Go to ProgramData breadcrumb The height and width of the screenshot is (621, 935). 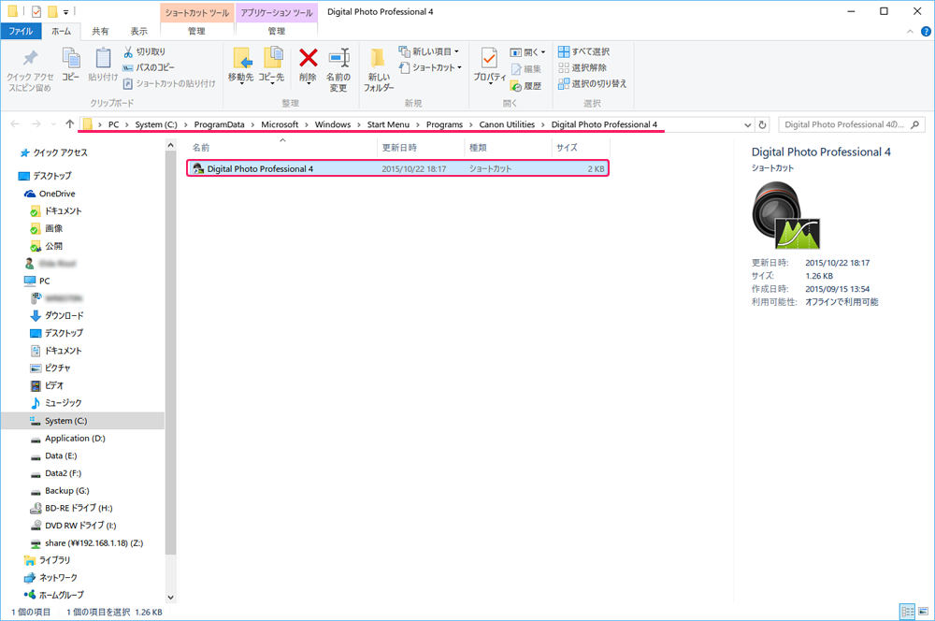tap(219, 124)
